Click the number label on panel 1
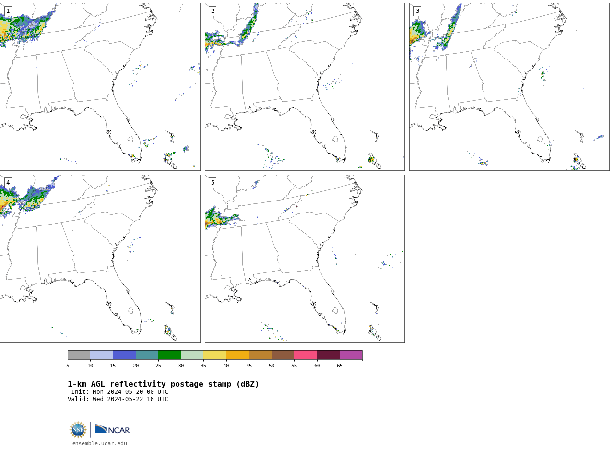The height and width of the screenshot is (449, 614). (8, 11)
